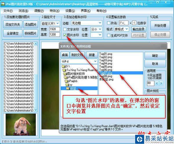Click the 全部清空 button
The height and width of the screenshot is (144, 174).
[13, 33]
